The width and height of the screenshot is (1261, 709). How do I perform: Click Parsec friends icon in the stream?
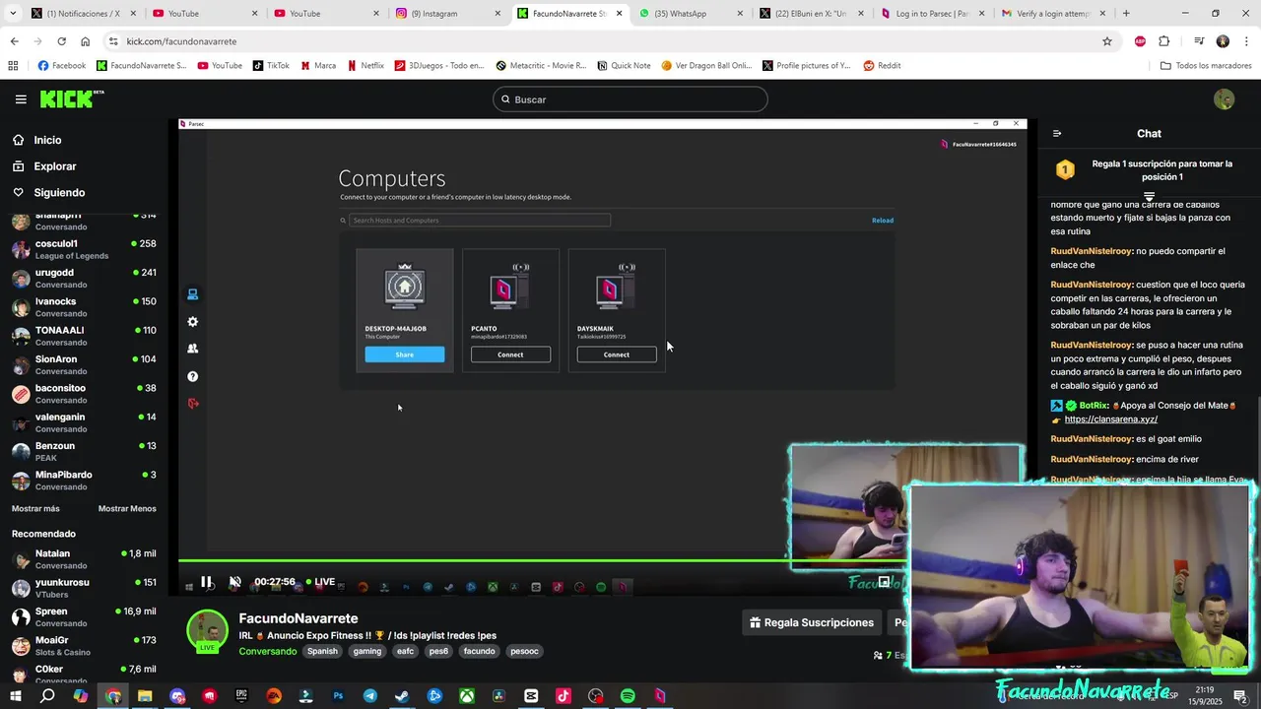pyautogui.click(x=192, y=349)
